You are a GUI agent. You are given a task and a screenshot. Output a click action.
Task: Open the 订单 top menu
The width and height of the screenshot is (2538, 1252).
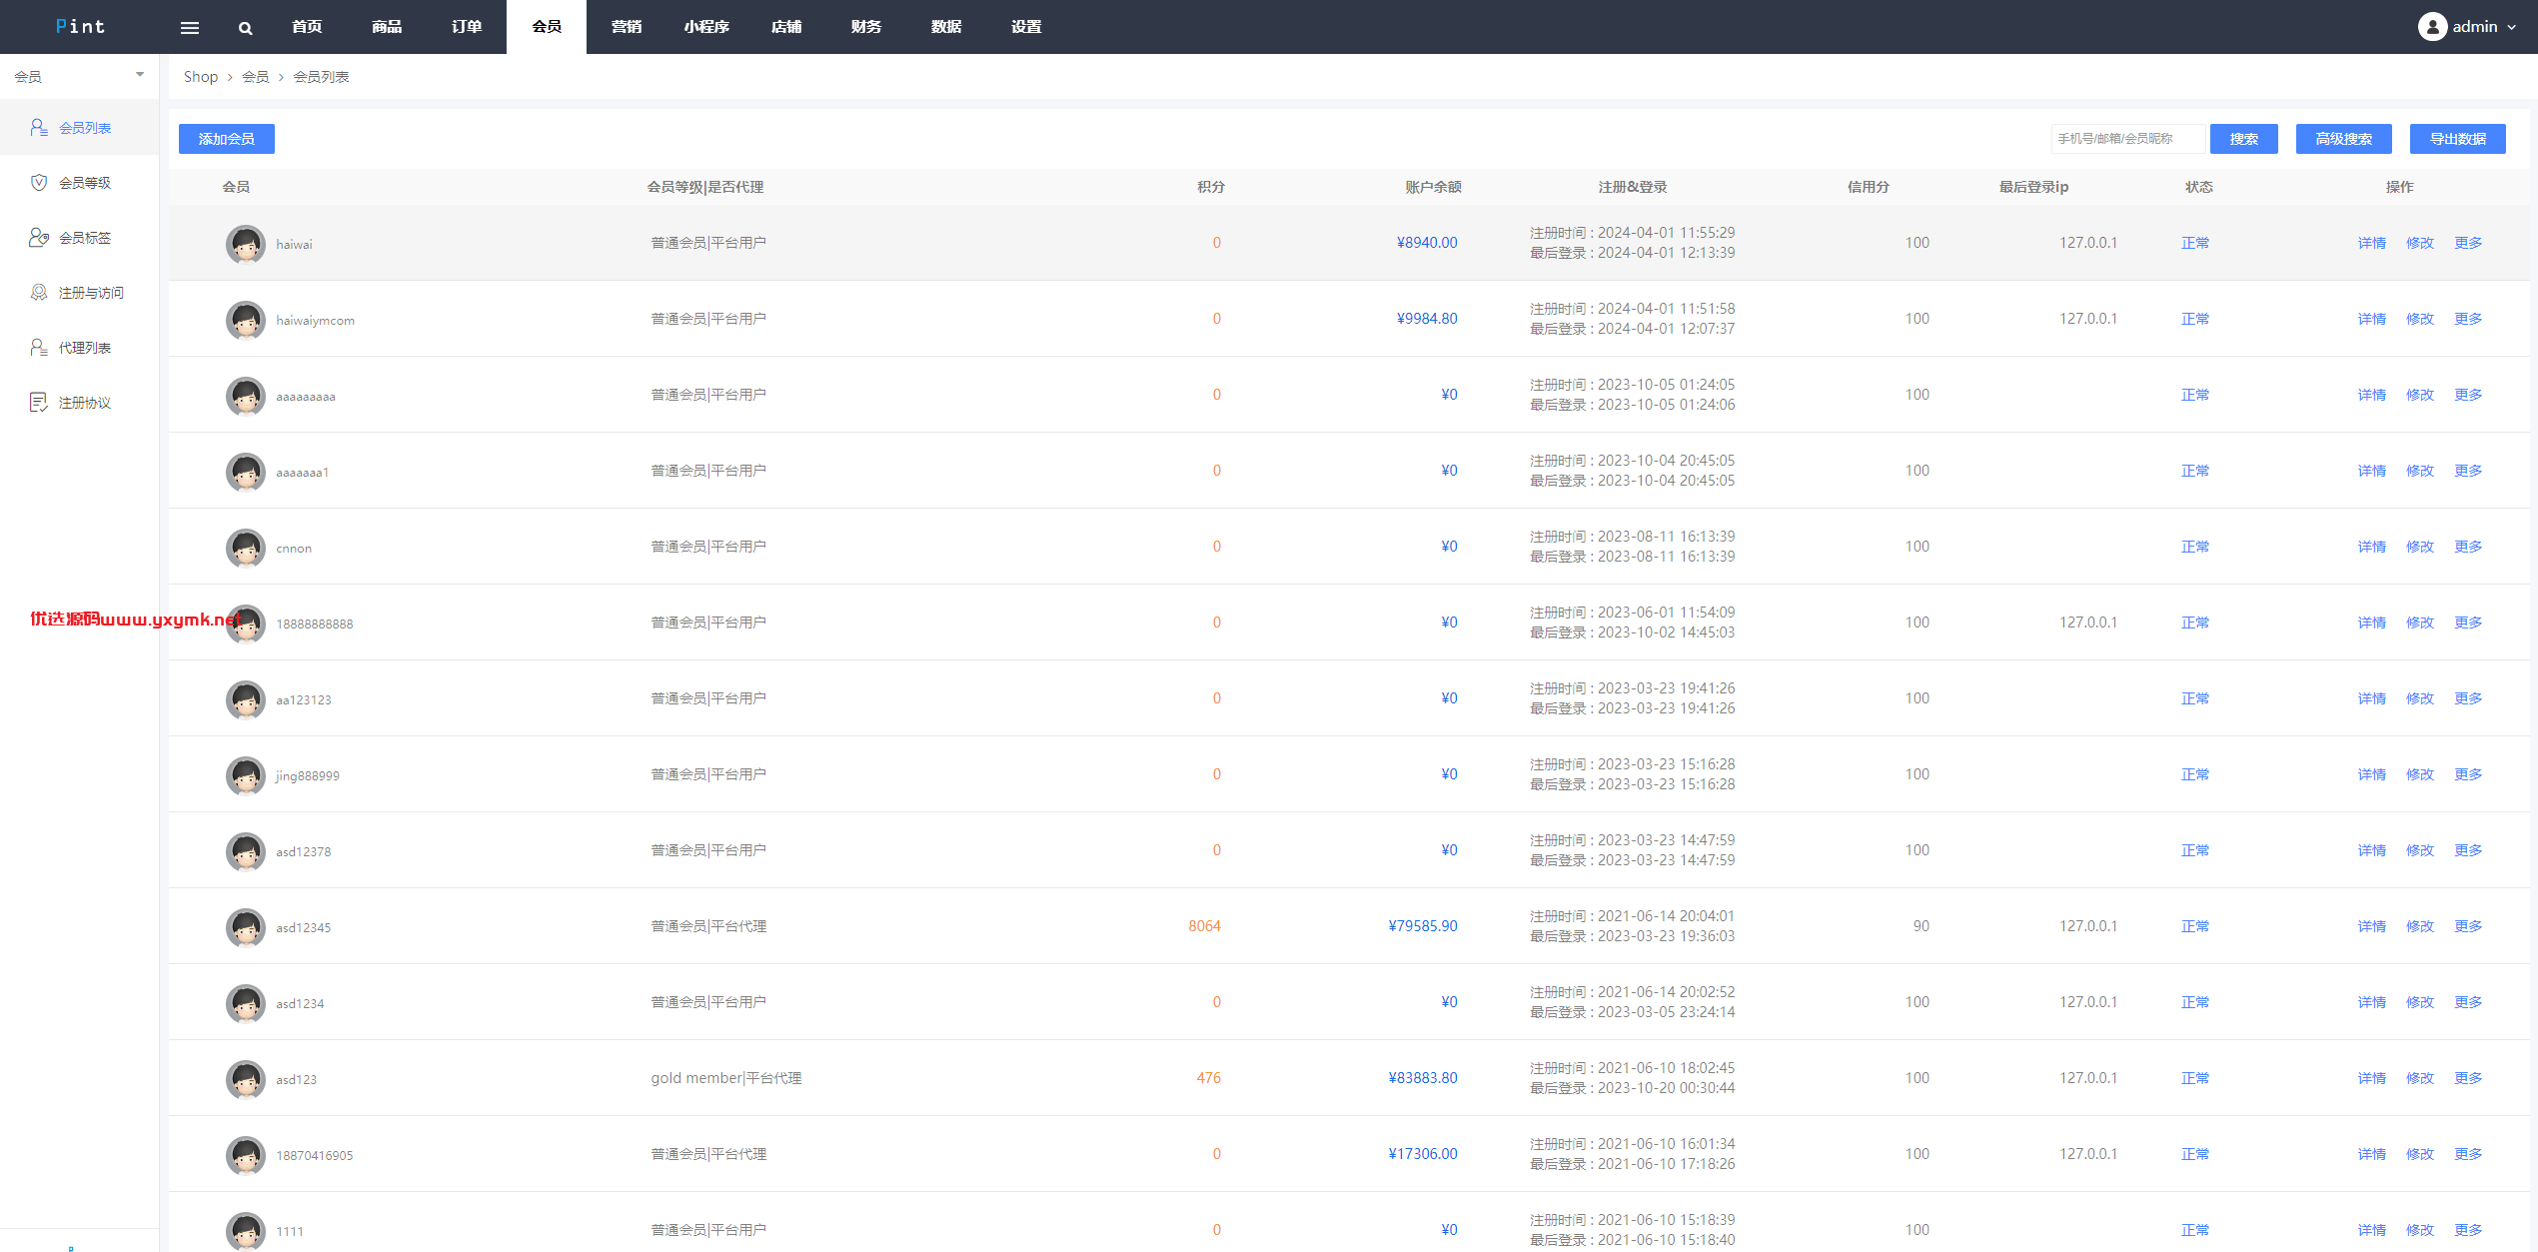click(467, 27)
